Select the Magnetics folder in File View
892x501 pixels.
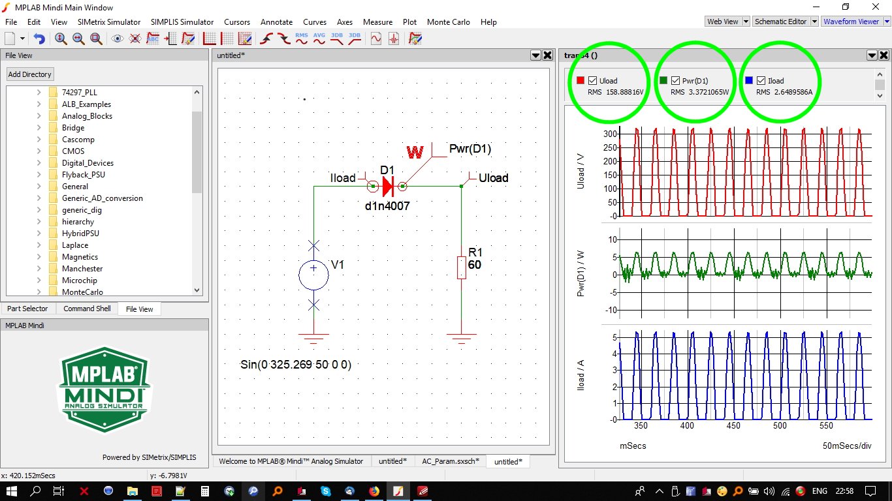(x=80, y=257)
